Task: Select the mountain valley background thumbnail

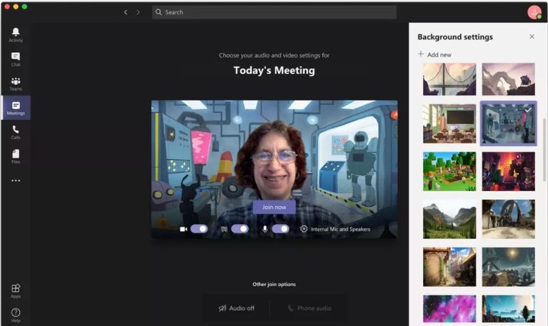Action: coord(450,219)
